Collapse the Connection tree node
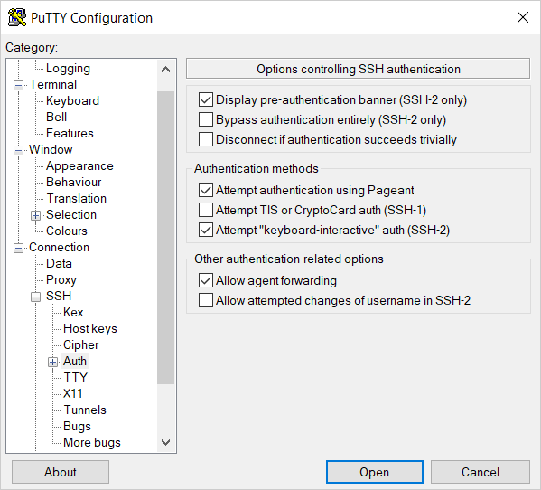Image resolution: width=541 pixels, height=490 pixels. (x=18, y=248)
